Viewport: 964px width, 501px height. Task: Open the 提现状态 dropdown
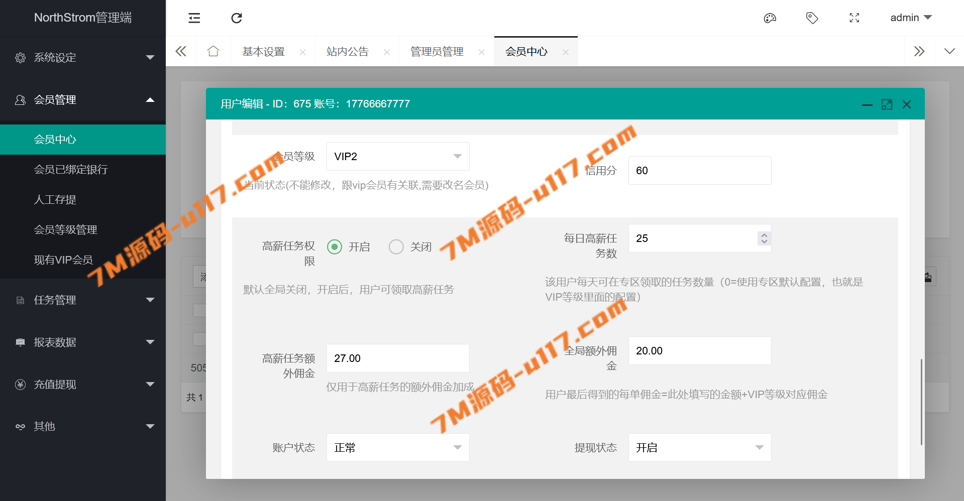click(x=699, y=448)
